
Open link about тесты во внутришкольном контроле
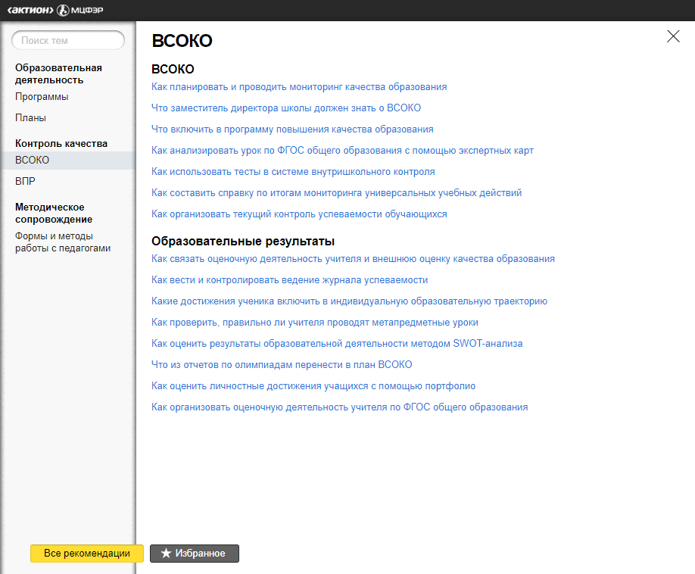[x=293, y=172]
